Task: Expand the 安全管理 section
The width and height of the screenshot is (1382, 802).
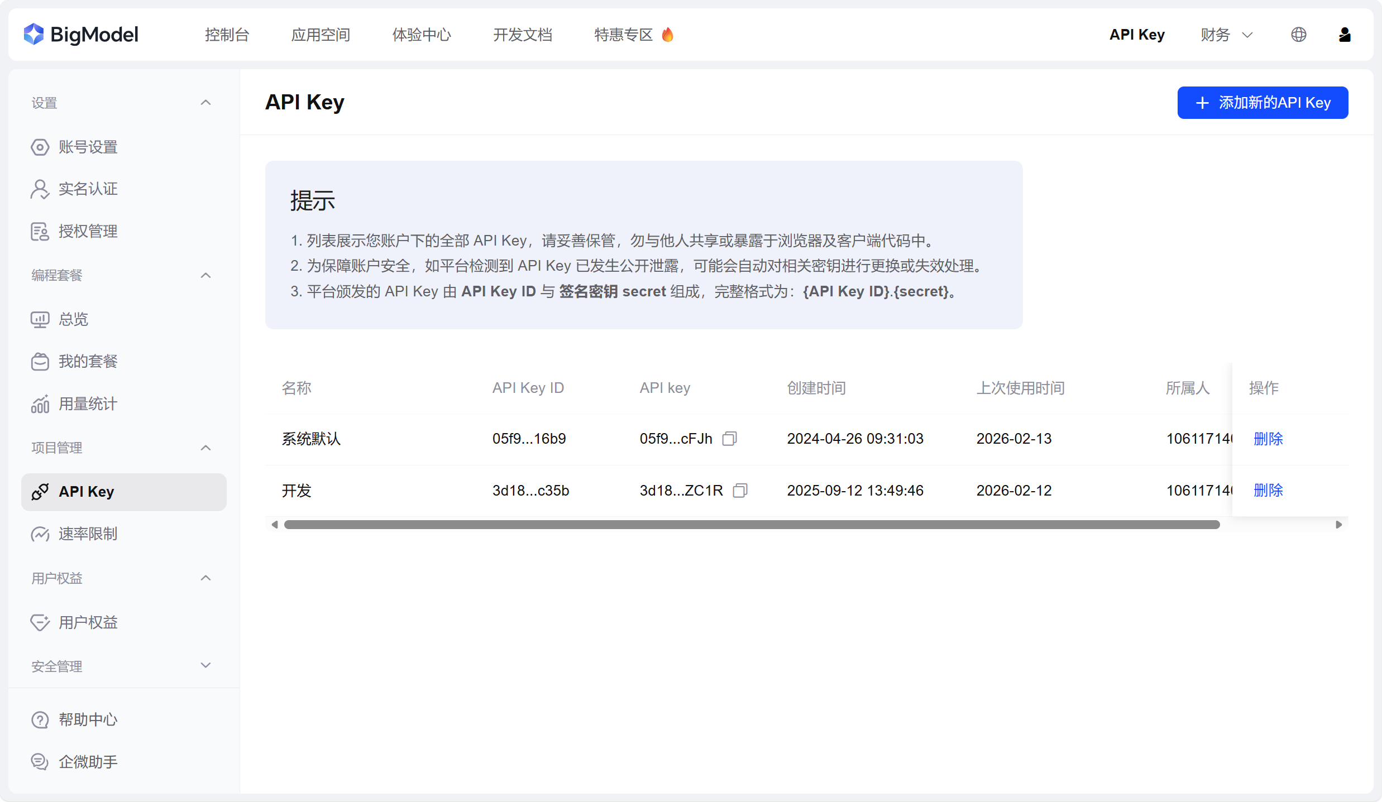Action: pos(205,666)
